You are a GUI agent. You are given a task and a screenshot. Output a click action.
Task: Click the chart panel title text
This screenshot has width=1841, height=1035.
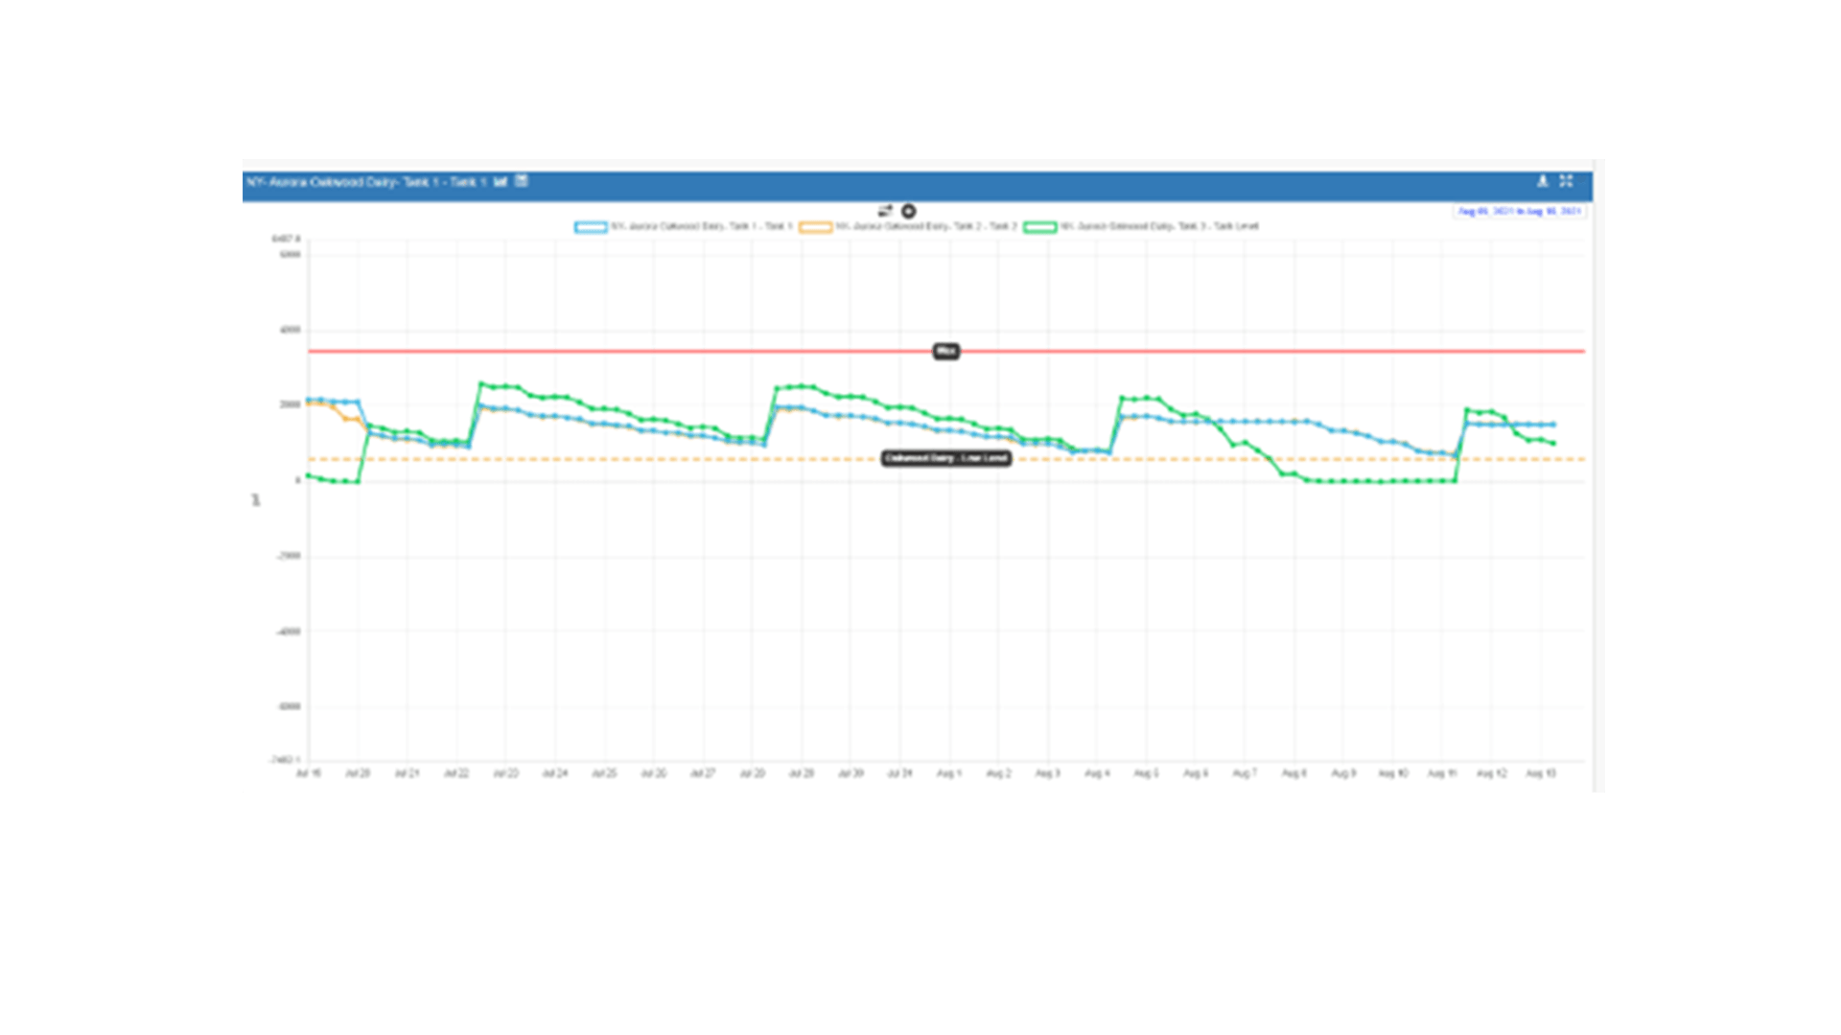(365, 182)
